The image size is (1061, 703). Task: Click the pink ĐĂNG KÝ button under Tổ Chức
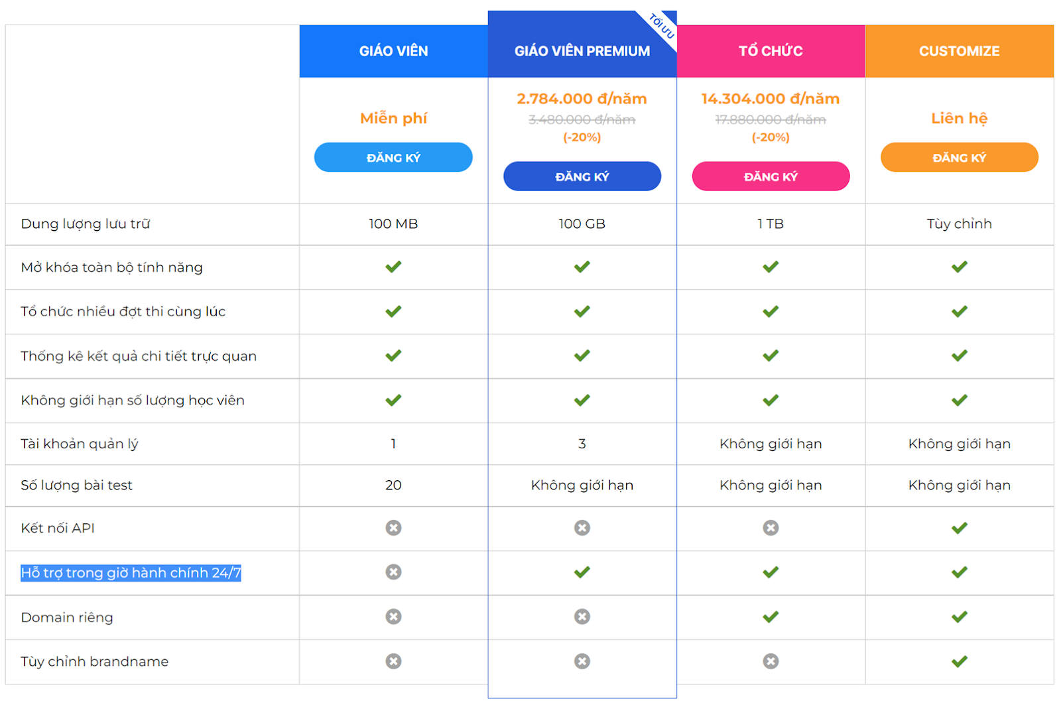(x=771, y=176)
